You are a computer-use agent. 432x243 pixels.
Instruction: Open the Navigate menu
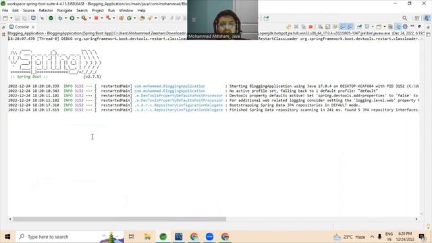click(65, 11)
